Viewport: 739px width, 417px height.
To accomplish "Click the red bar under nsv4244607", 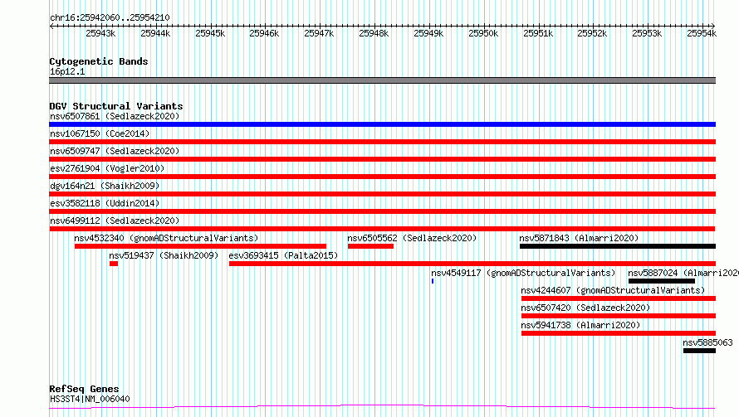I will [x=619, y=298].
